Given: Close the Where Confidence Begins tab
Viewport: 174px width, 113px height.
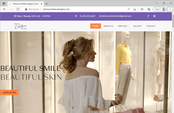Looking at the screenshot, I should coord(41,4).
